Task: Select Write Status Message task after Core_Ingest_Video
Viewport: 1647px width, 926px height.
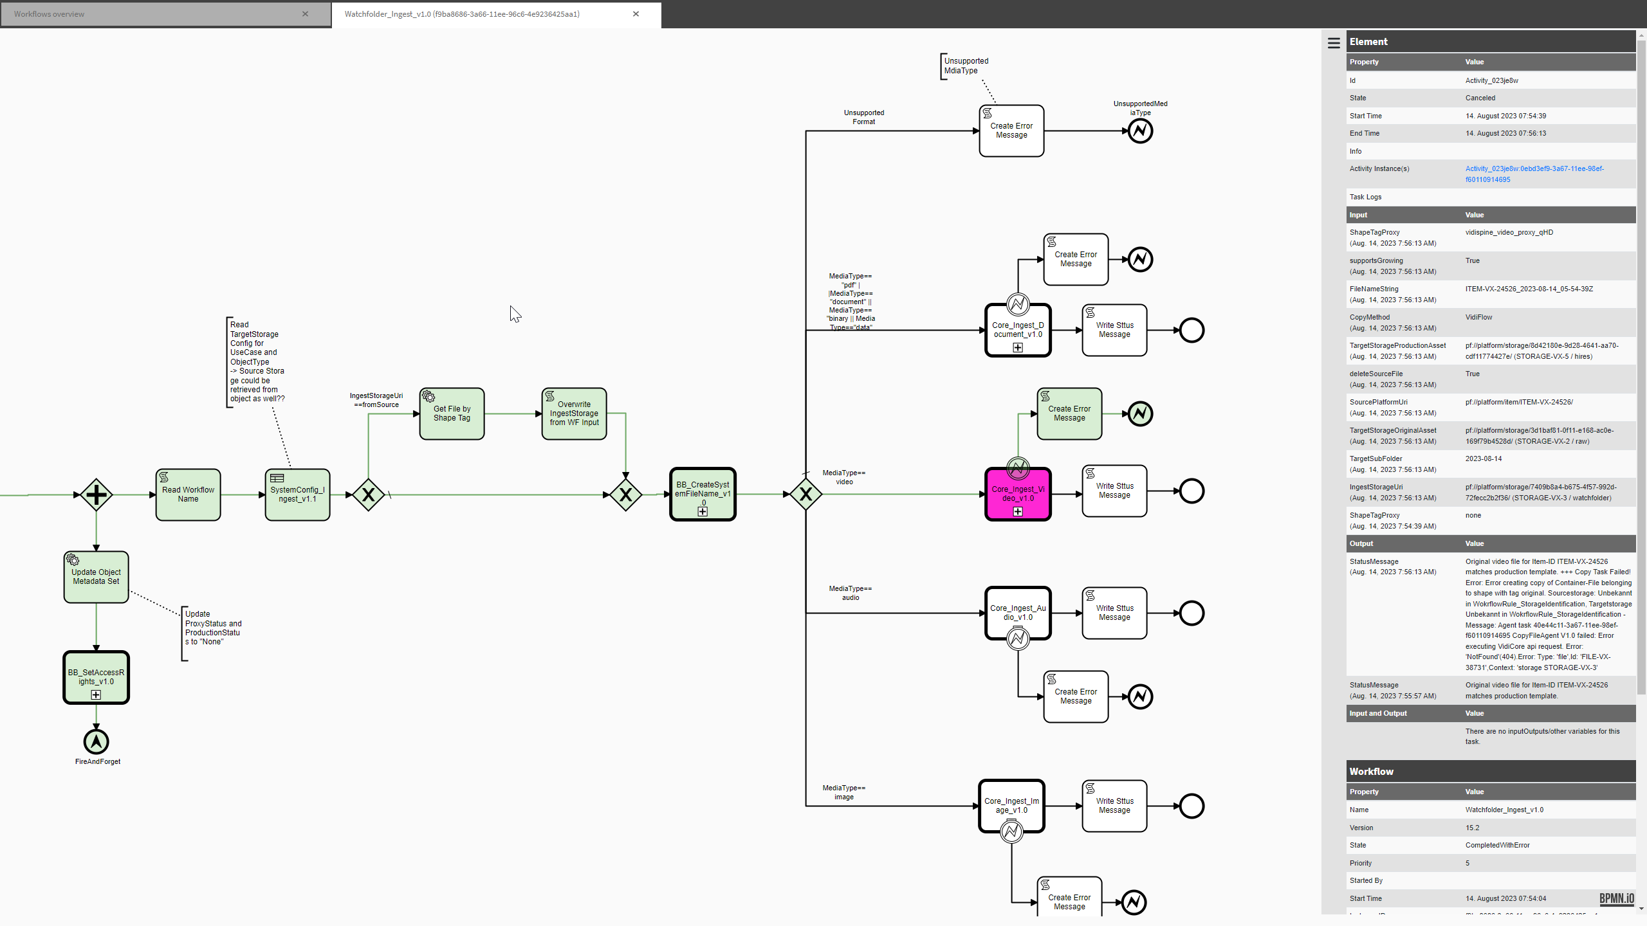Action: click(x=1114, y=491)
